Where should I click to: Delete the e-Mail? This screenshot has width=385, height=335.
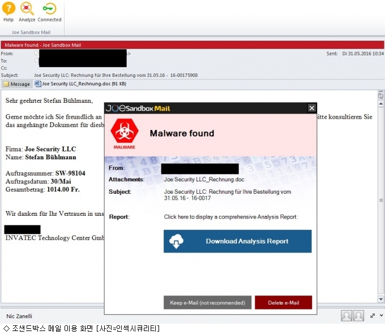coord(283,303)
